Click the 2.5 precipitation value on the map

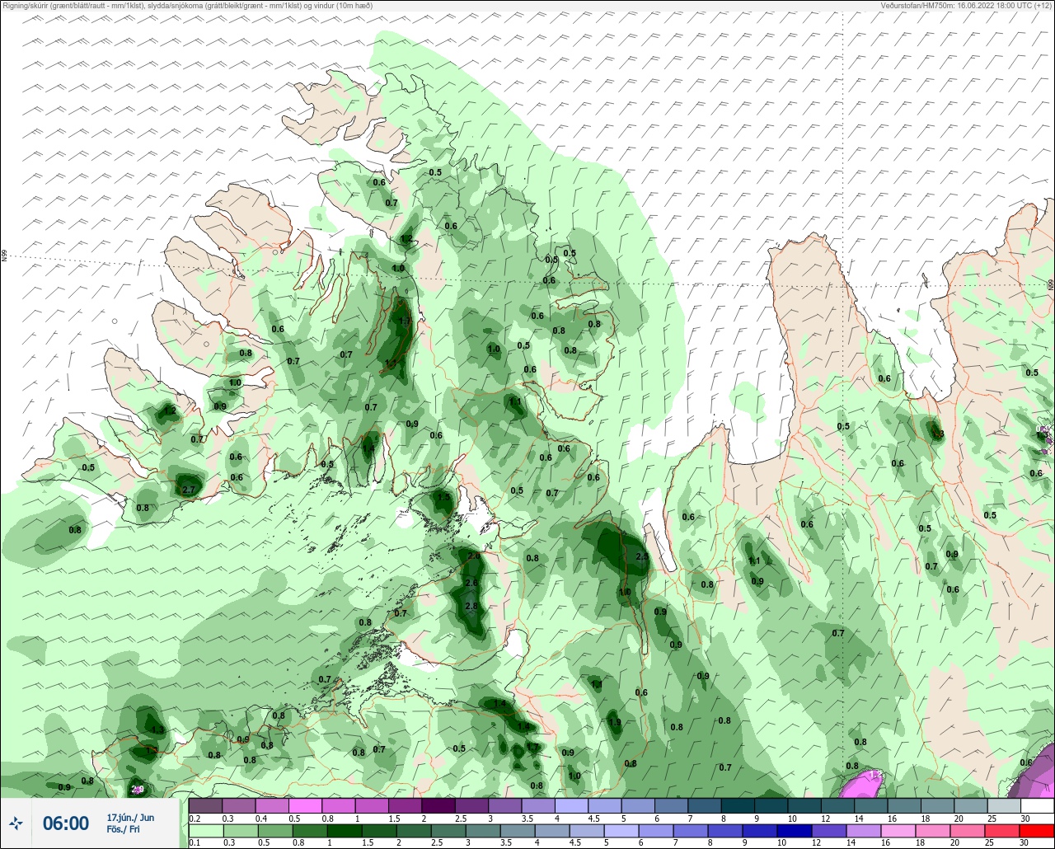(x=643, y=556)
